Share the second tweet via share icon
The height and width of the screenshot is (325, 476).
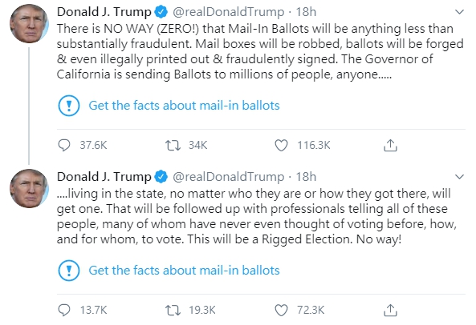pos(390,310)
